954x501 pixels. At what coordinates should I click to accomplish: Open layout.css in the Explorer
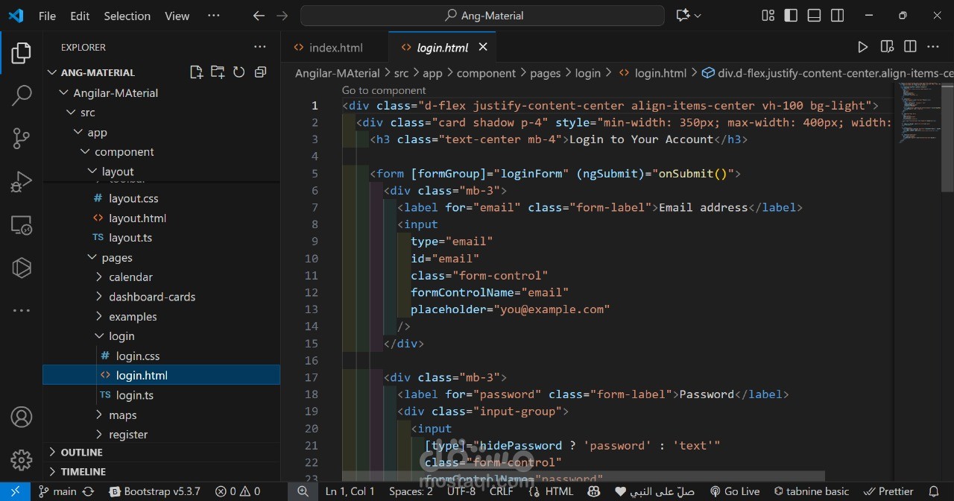133,198
